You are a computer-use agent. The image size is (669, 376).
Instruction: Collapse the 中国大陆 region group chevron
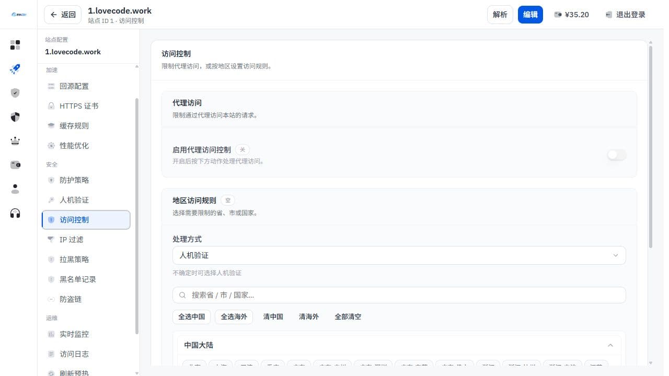click(x=610, y=345)
